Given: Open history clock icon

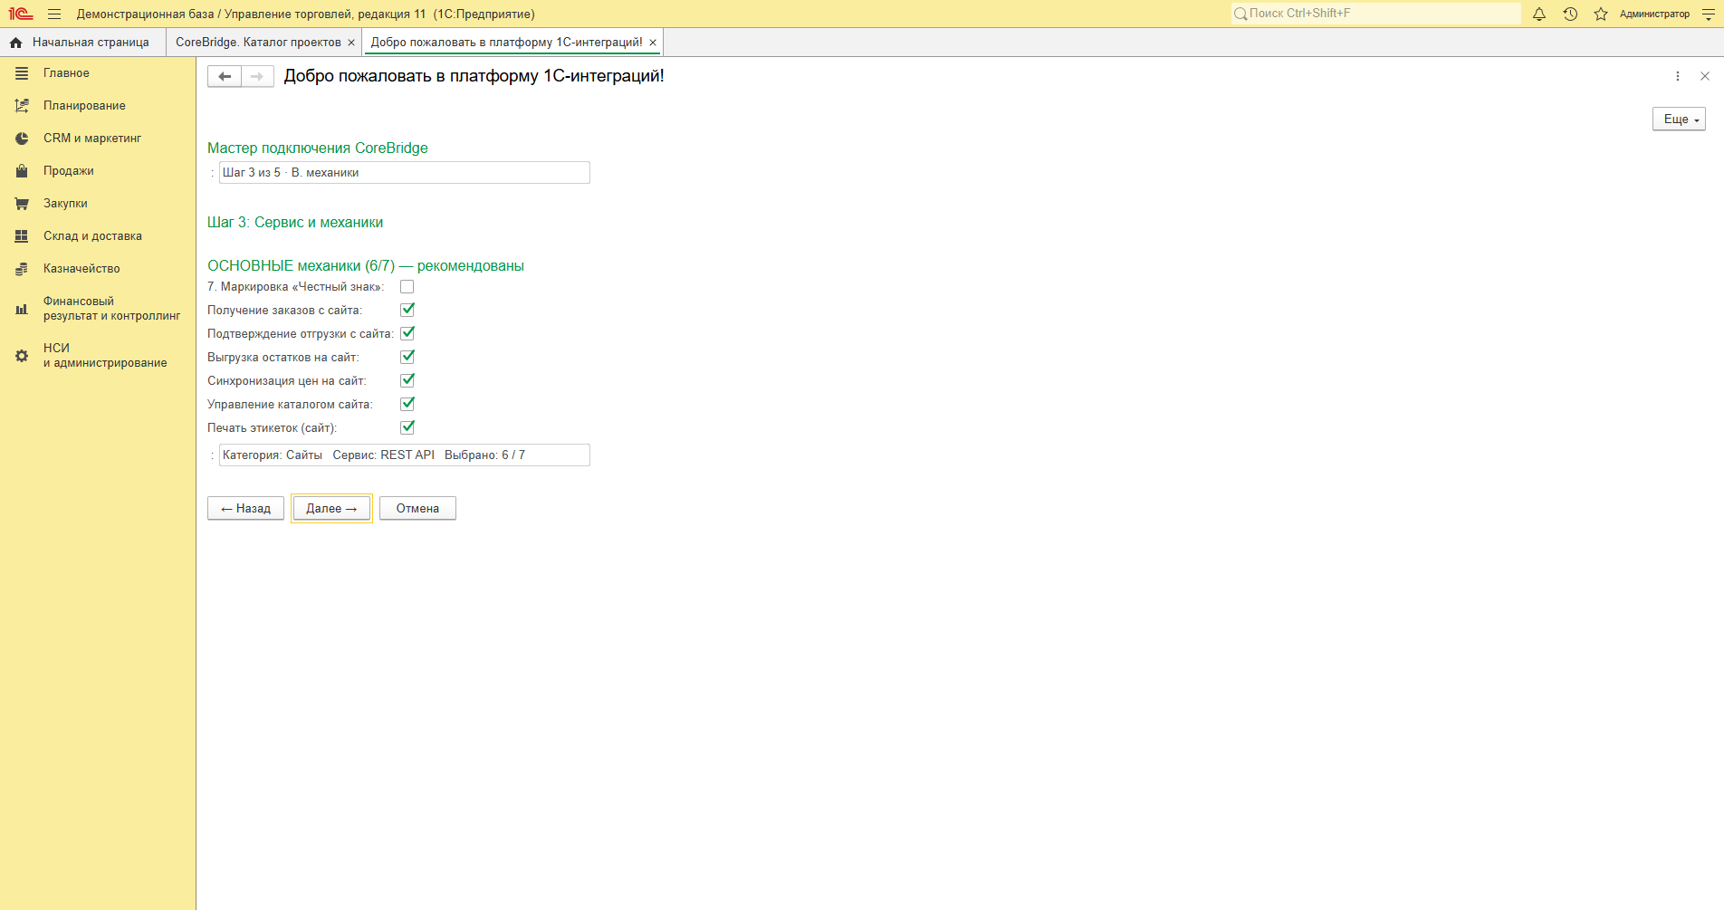Looking at the screenshot, I should coord(1570,14).
